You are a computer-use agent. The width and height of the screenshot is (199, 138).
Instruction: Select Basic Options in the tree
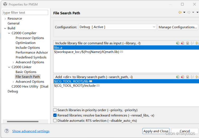26,72
